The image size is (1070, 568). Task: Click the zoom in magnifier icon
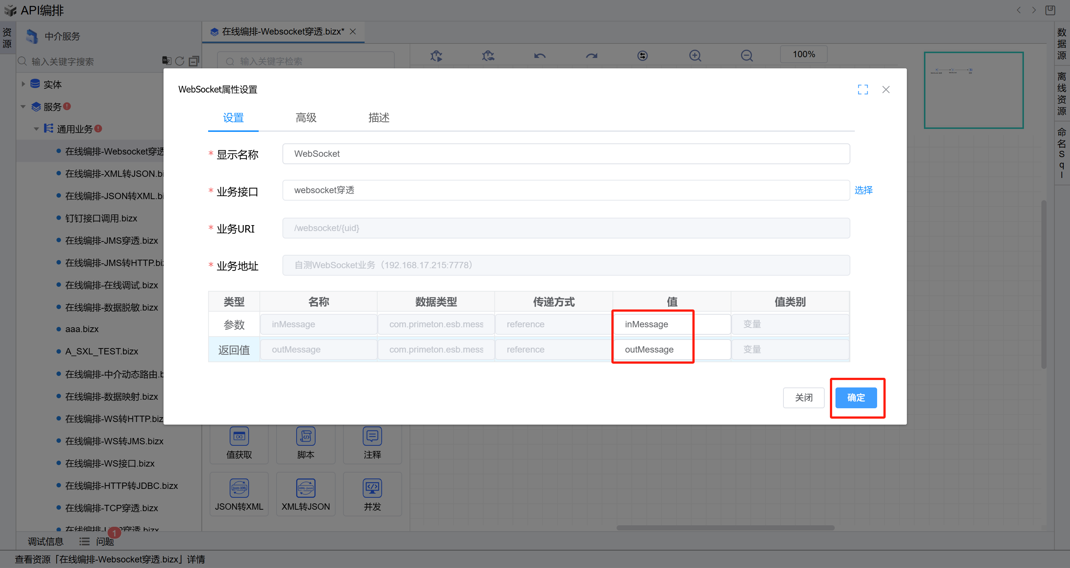(695, 56)
